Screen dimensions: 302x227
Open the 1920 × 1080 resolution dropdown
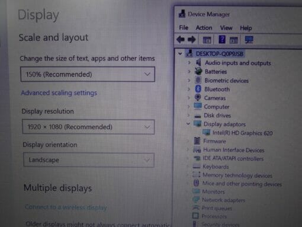[x=88, y=127]
